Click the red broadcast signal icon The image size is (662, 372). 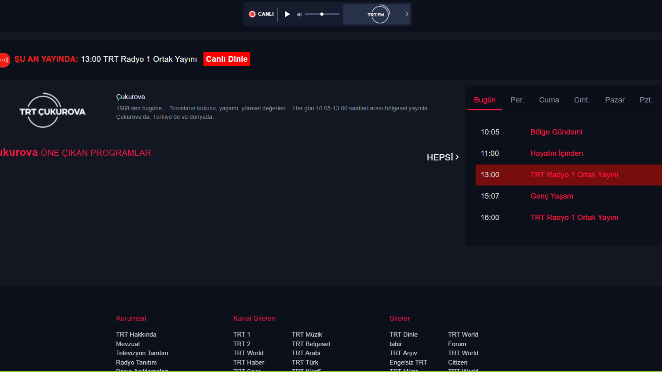[4, 60]
